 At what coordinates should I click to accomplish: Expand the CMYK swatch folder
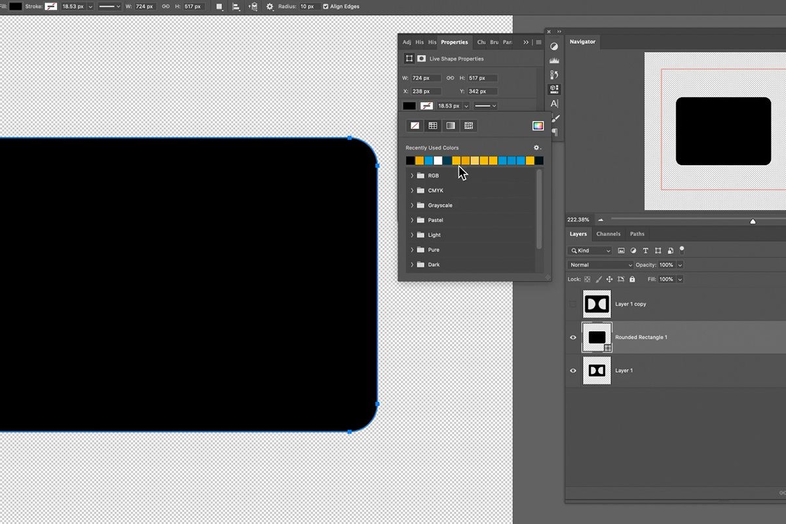point(412,191)
